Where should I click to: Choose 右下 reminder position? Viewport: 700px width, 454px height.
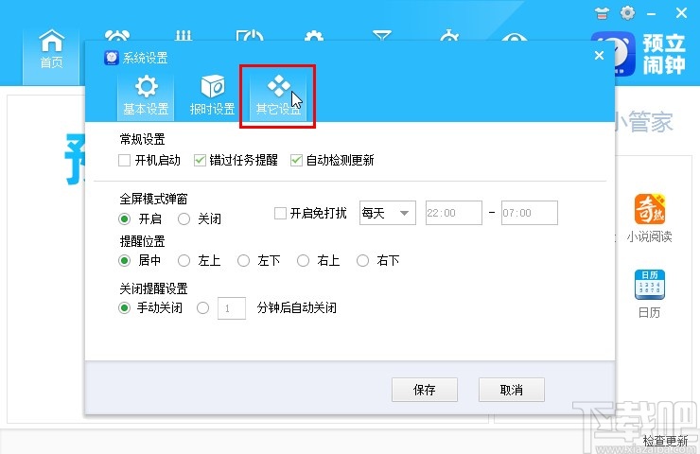(362, 261)
